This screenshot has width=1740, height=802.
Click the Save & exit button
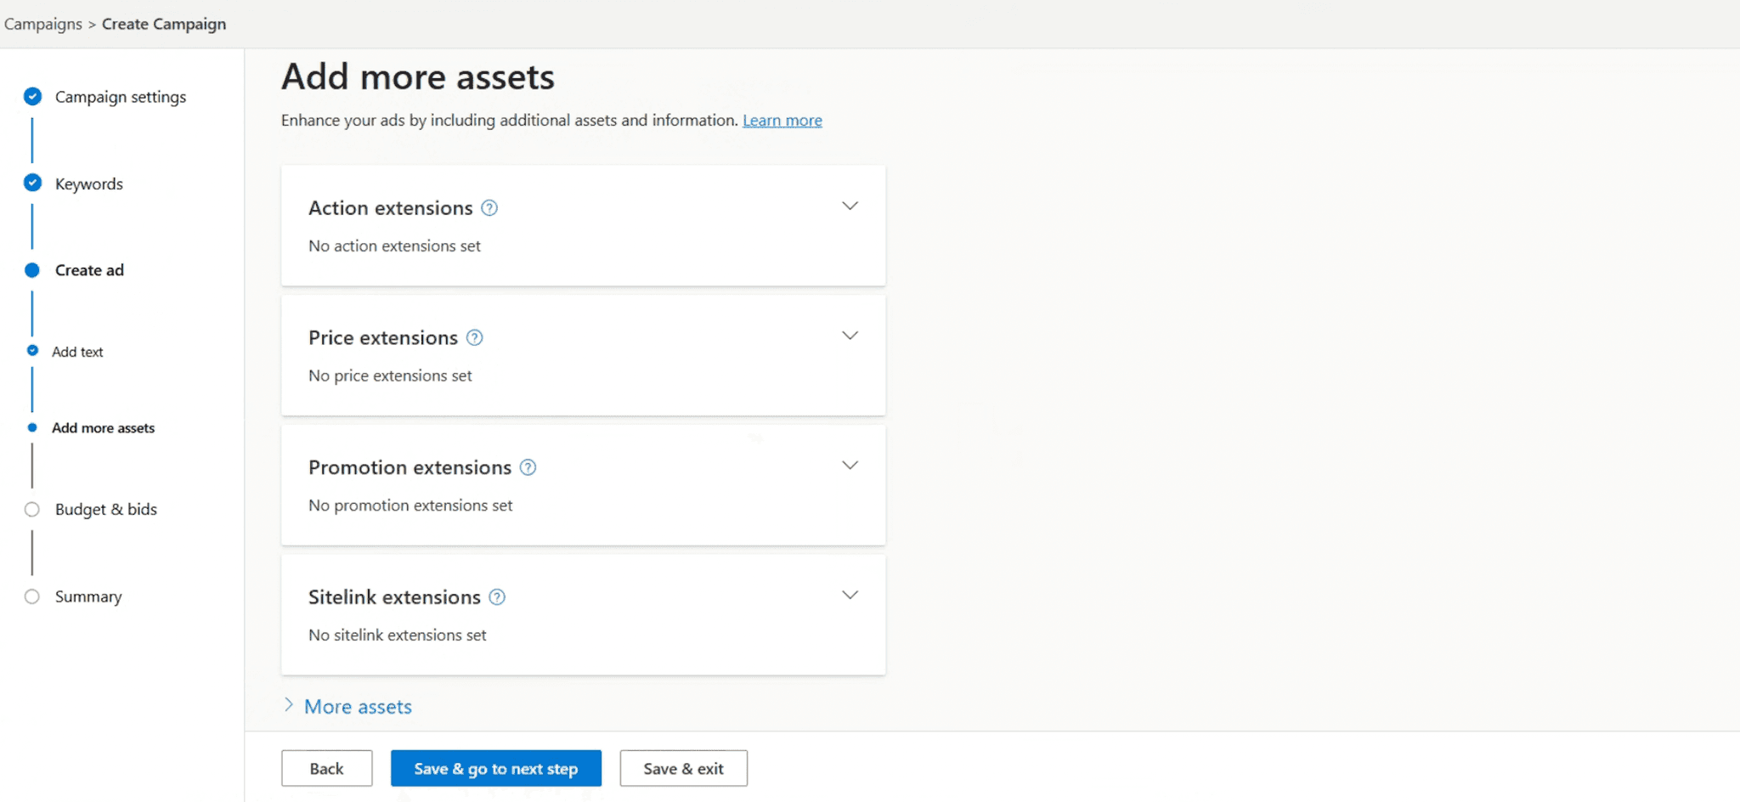tap(683, 769)
